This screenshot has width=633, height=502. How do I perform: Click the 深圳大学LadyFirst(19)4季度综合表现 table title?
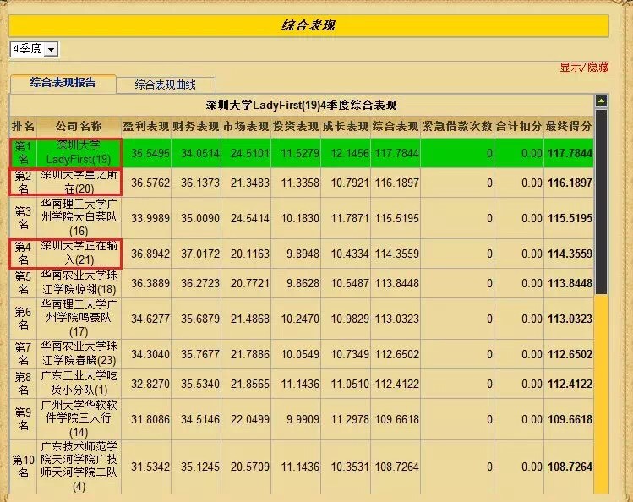(x=301, y=106)
